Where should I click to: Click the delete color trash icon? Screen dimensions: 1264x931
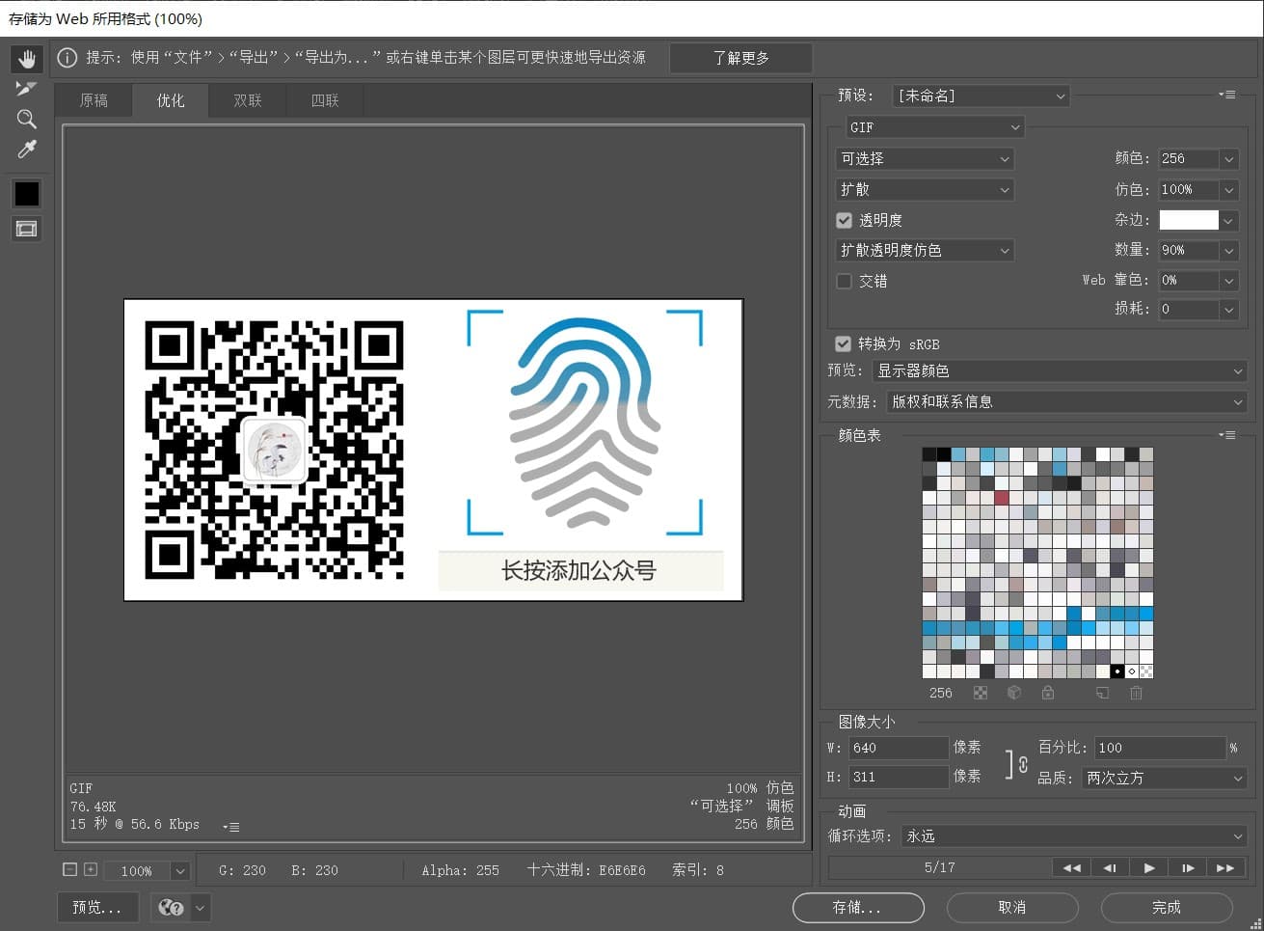coord(1136,693)
